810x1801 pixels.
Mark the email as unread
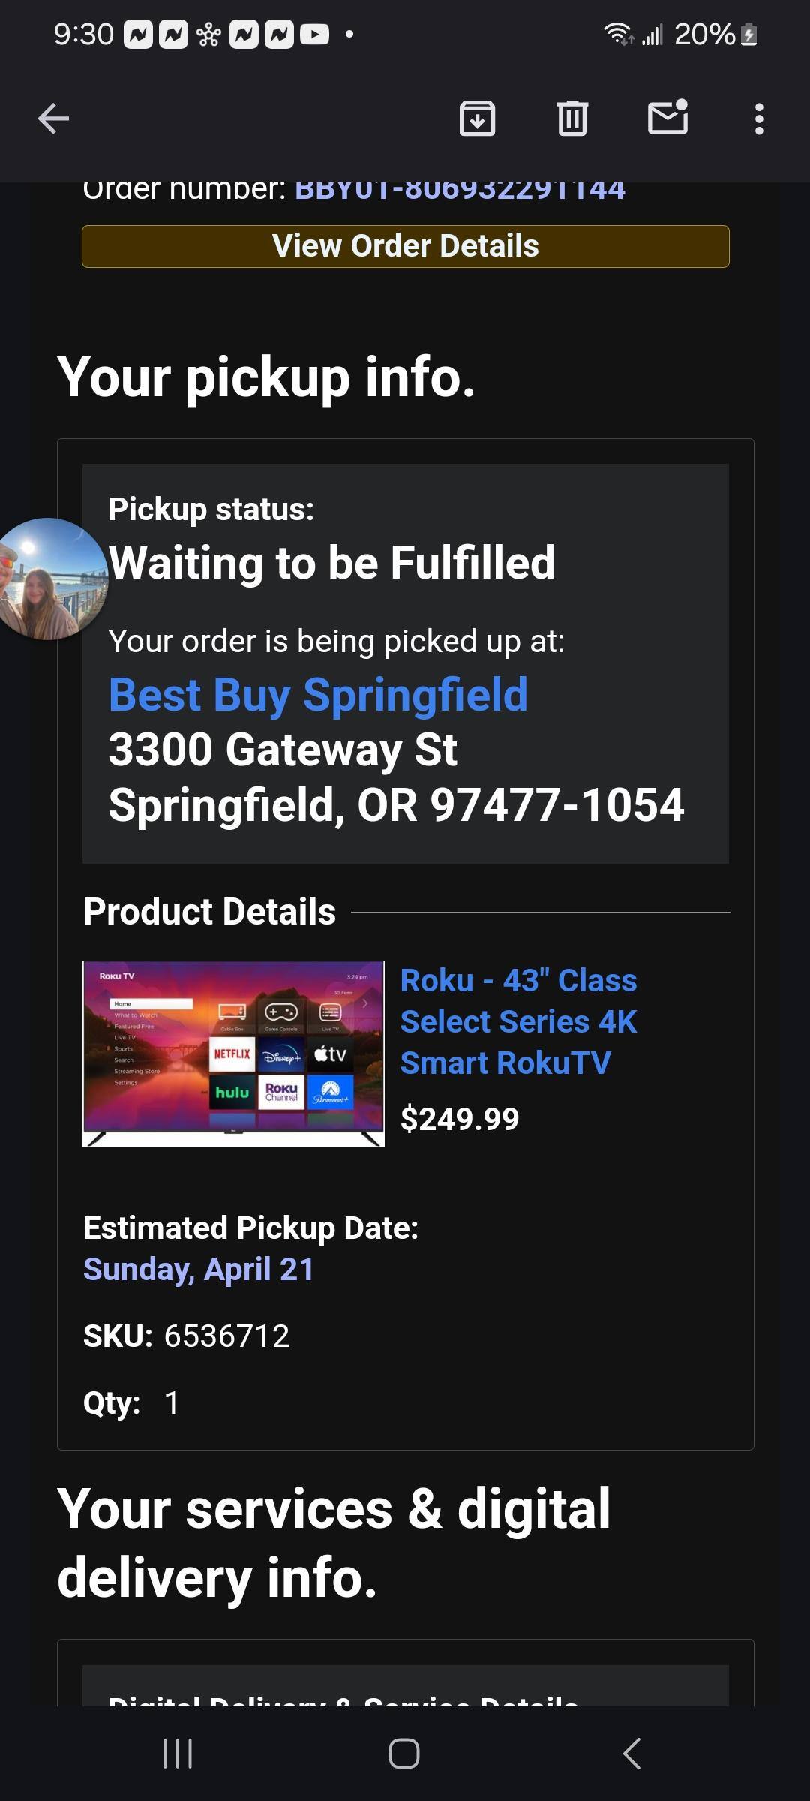point(667,118)
